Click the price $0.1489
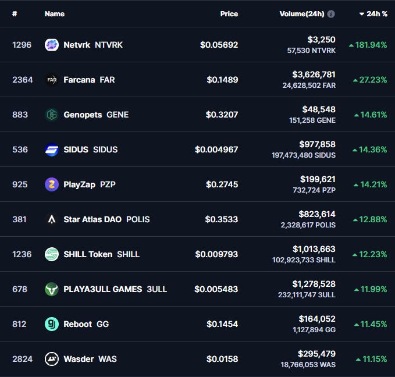The image size is (395, 377). tap(222, 80)
